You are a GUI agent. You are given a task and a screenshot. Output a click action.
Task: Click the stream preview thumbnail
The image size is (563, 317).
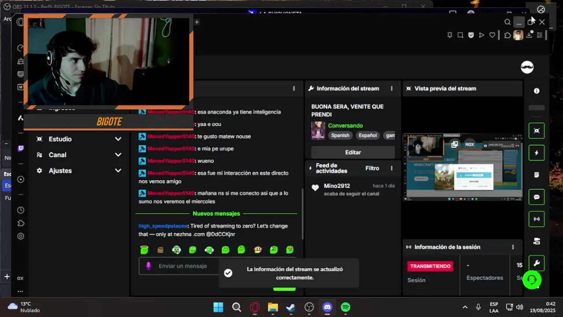point(464,167)
